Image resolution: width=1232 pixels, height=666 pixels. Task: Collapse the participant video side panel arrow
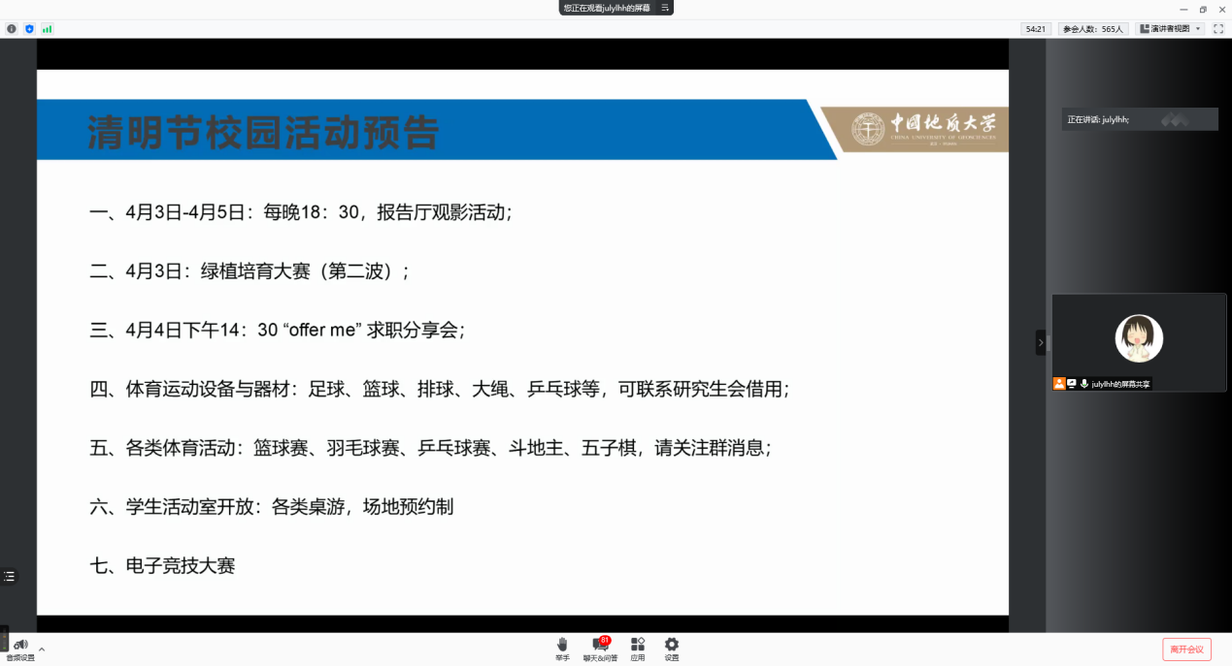1041,342
